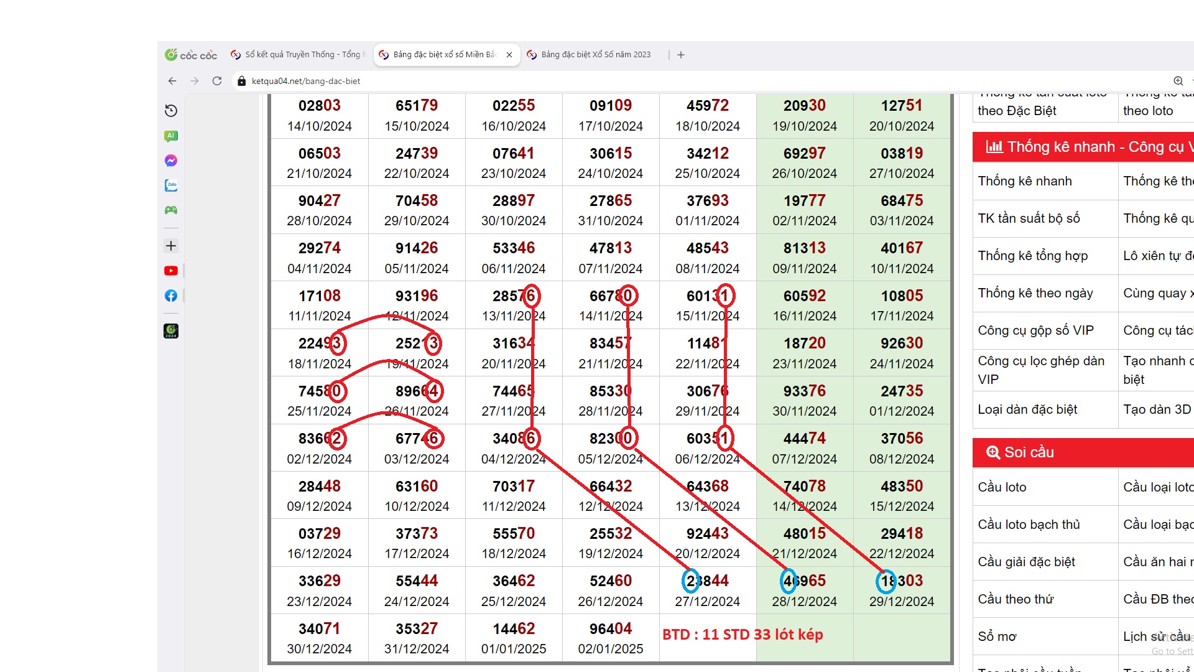1194x672 pixels.
Task: Open Cầu theo thứ link
Action: click(x=1016, y=599)
